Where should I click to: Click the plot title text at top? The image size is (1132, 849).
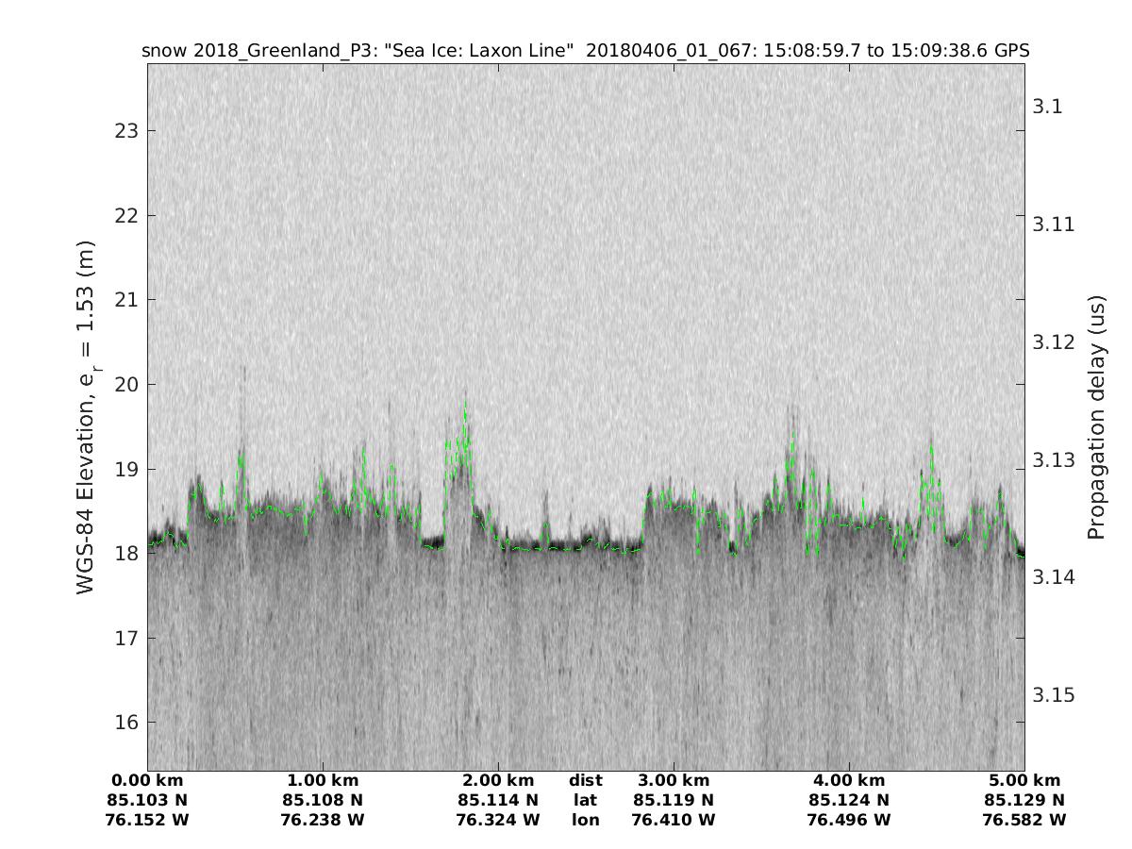pyautogui.click(x=585, y=51)
